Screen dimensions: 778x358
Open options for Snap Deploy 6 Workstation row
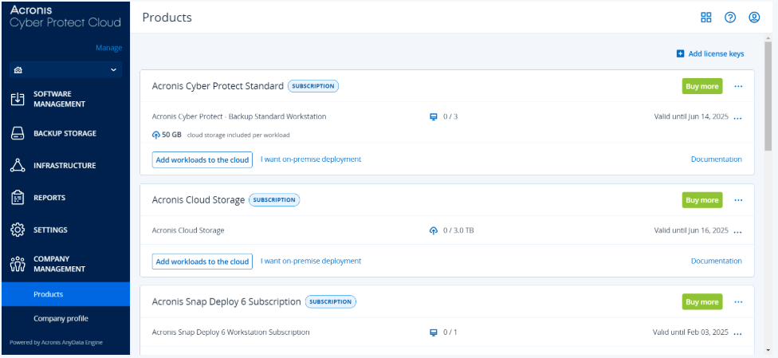[x=737, y=333]
